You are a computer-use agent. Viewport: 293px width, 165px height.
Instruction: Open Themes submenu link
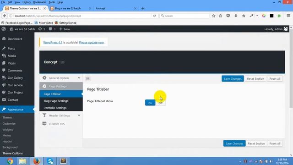tap(7, 117)
